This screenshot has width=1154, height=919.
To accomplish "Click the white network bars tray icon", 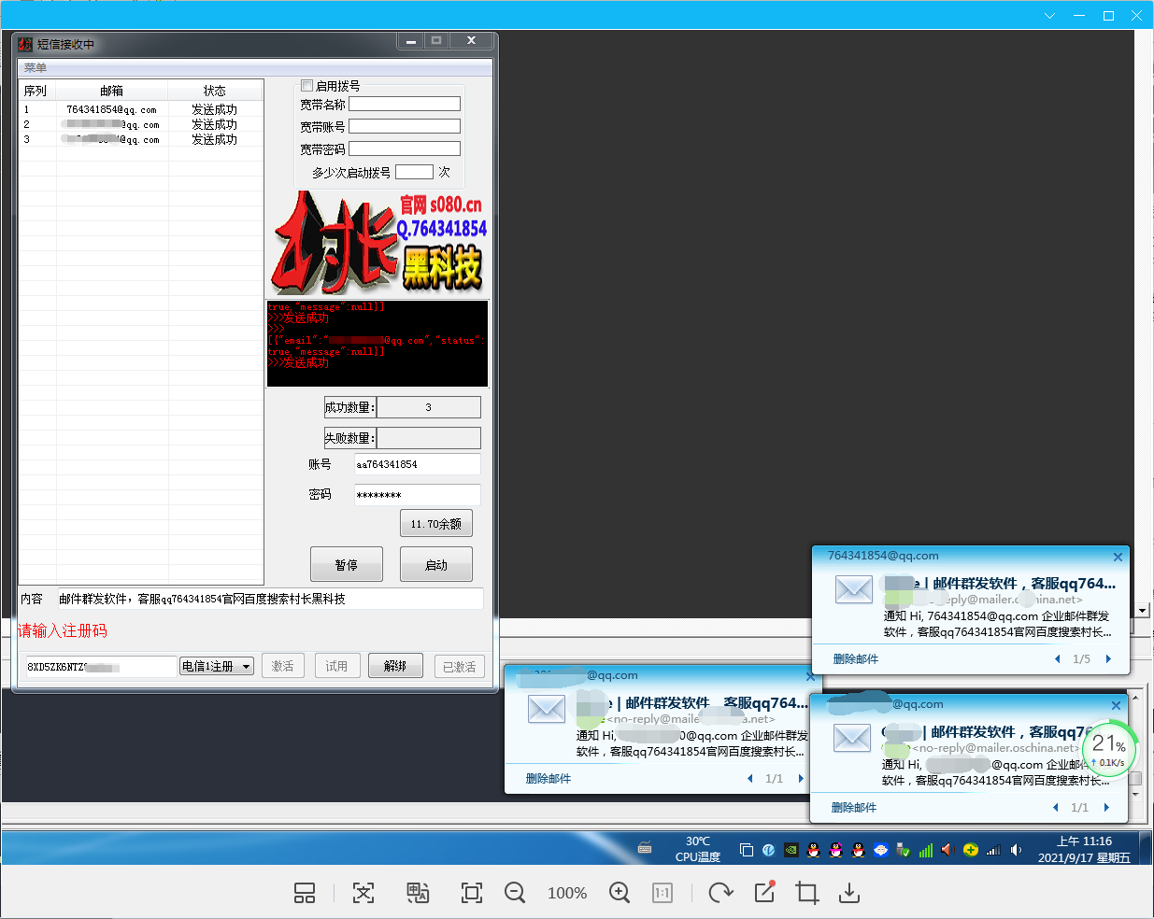I will click(x=993, y=850).
